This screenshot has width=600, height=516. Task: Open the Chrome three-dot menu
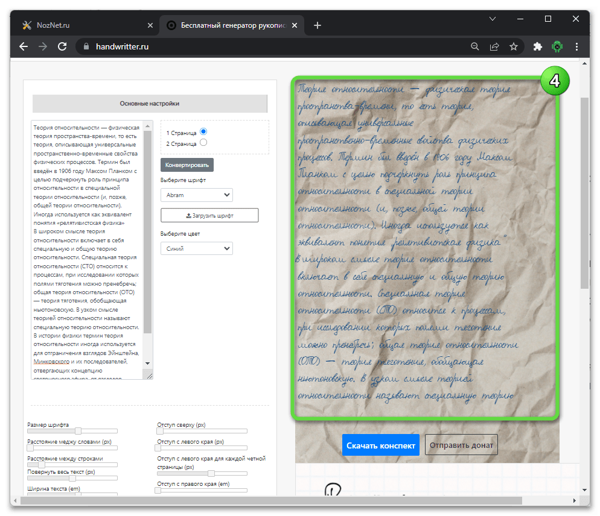[578, 46]
